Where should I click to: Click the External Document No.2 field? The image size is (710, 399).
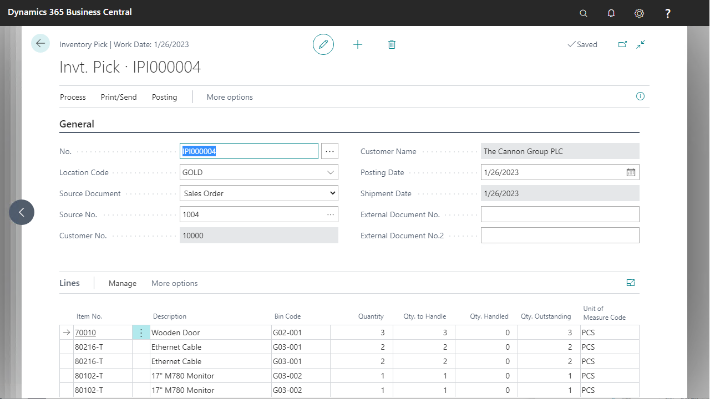pyautogui.click(x=560, y=236)
